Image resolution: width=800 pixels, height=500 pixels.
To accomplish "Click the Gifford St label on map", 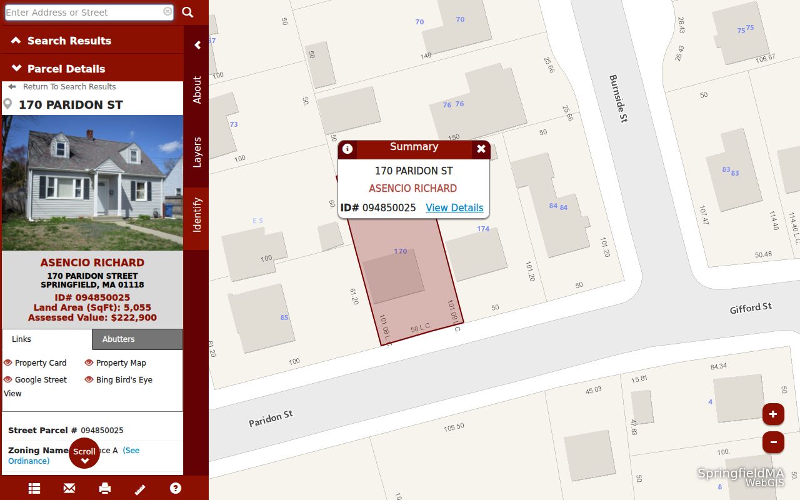I will pyautogui.click(x=751, y=307).
